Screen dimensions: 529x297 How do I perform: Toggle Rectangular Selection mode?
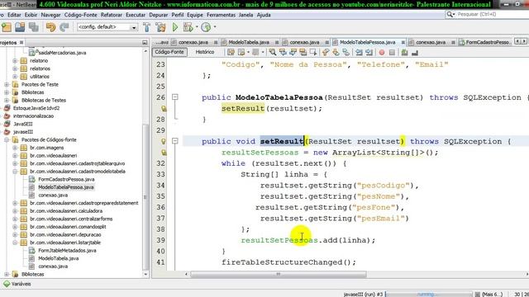click(x=313, y=53)
